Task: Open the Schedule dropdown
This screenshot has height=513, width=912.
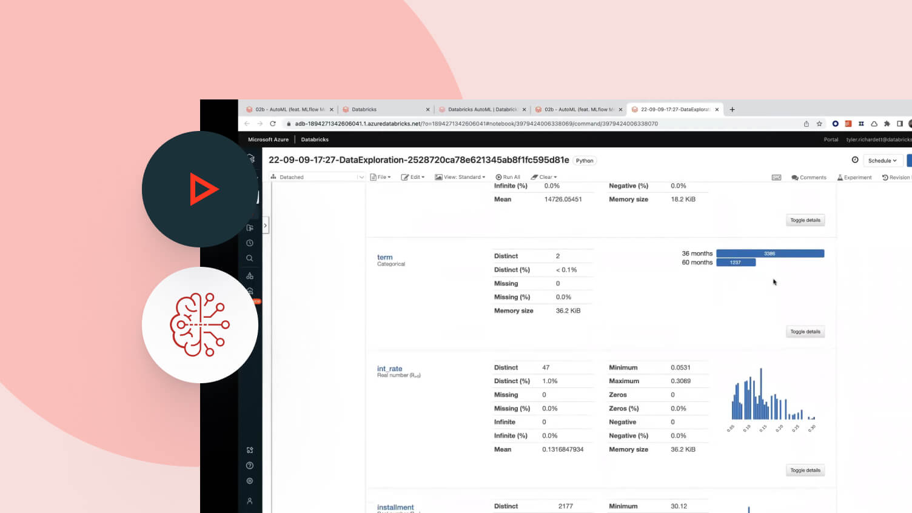Action: click(x=882, y=161)
